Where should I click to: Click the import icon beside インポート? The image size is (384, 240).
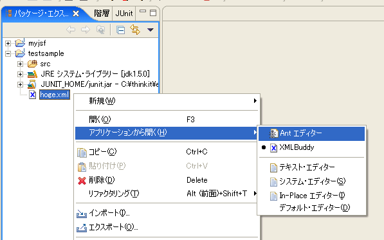82,214
